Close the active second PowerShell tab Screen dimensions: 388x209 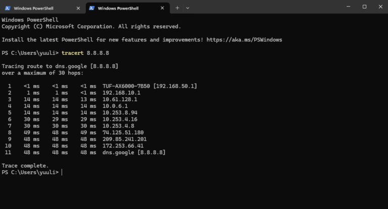click(162, 8)
